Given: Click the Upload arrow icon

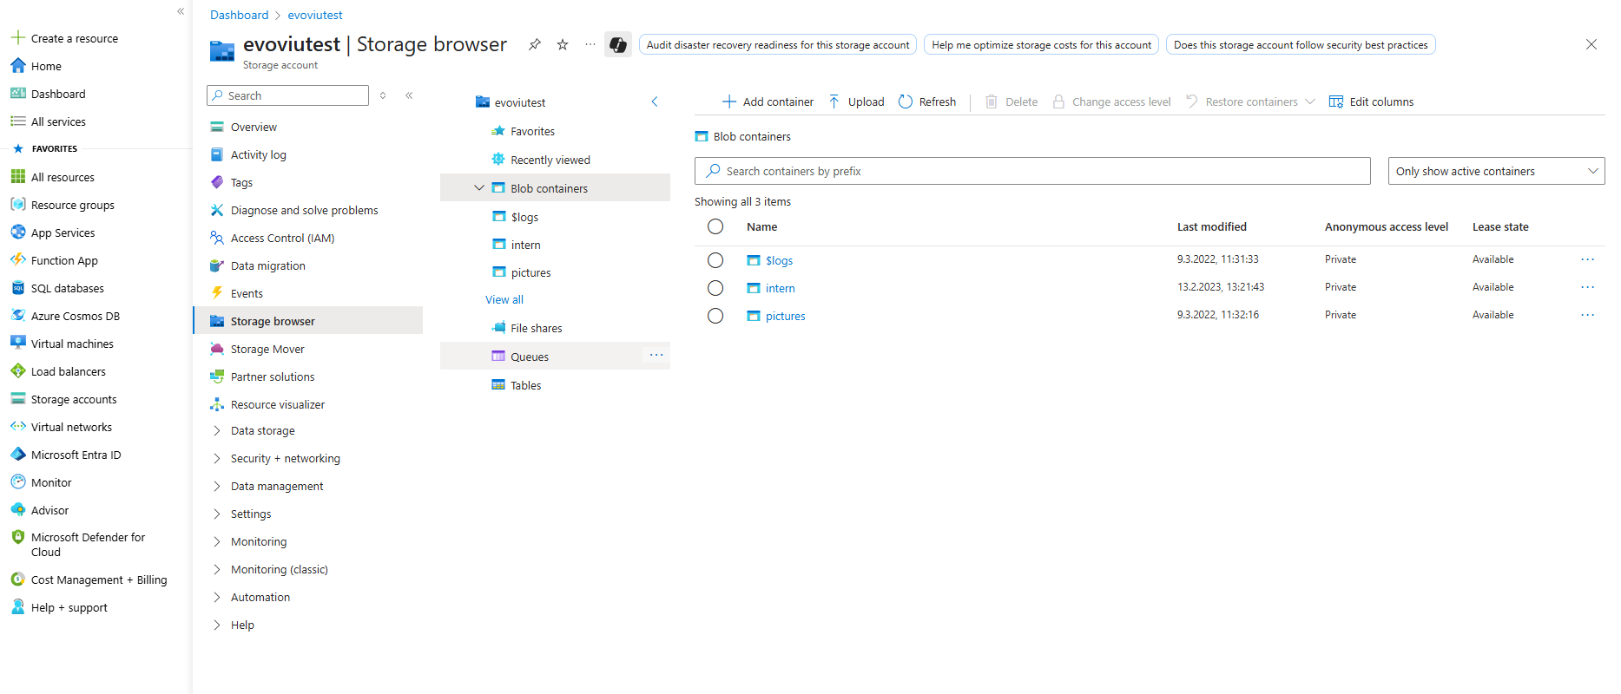Looking at the screenshot, I should coord(834,101).
